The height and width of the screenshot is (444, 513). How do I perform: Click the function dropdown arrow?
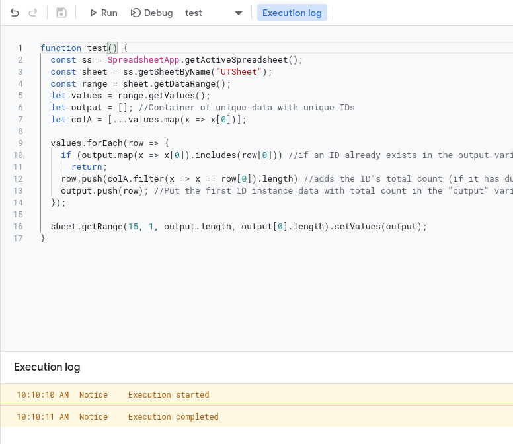tap(239, 13)
